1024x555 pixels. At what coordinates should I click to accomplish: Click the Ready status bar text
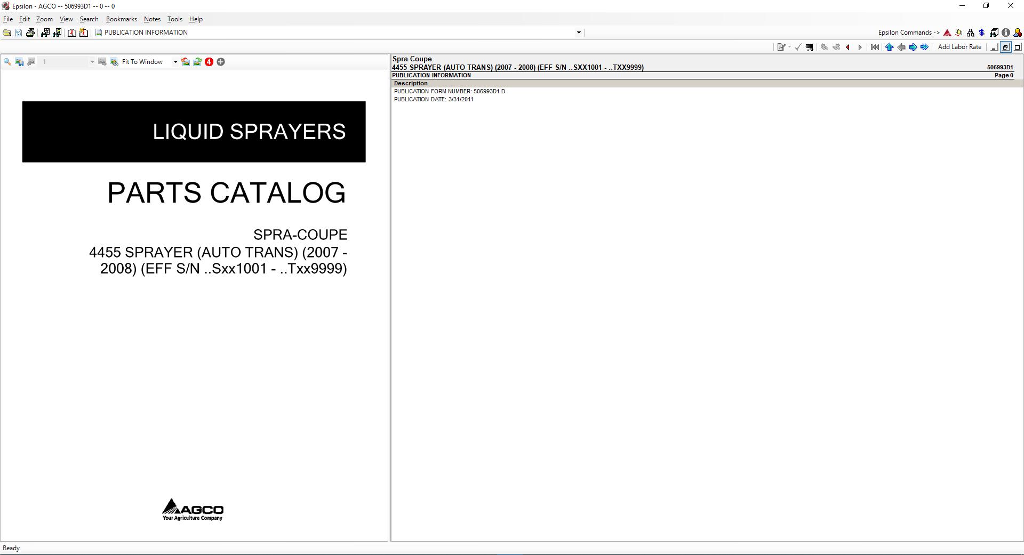click(x=11, y=548)
